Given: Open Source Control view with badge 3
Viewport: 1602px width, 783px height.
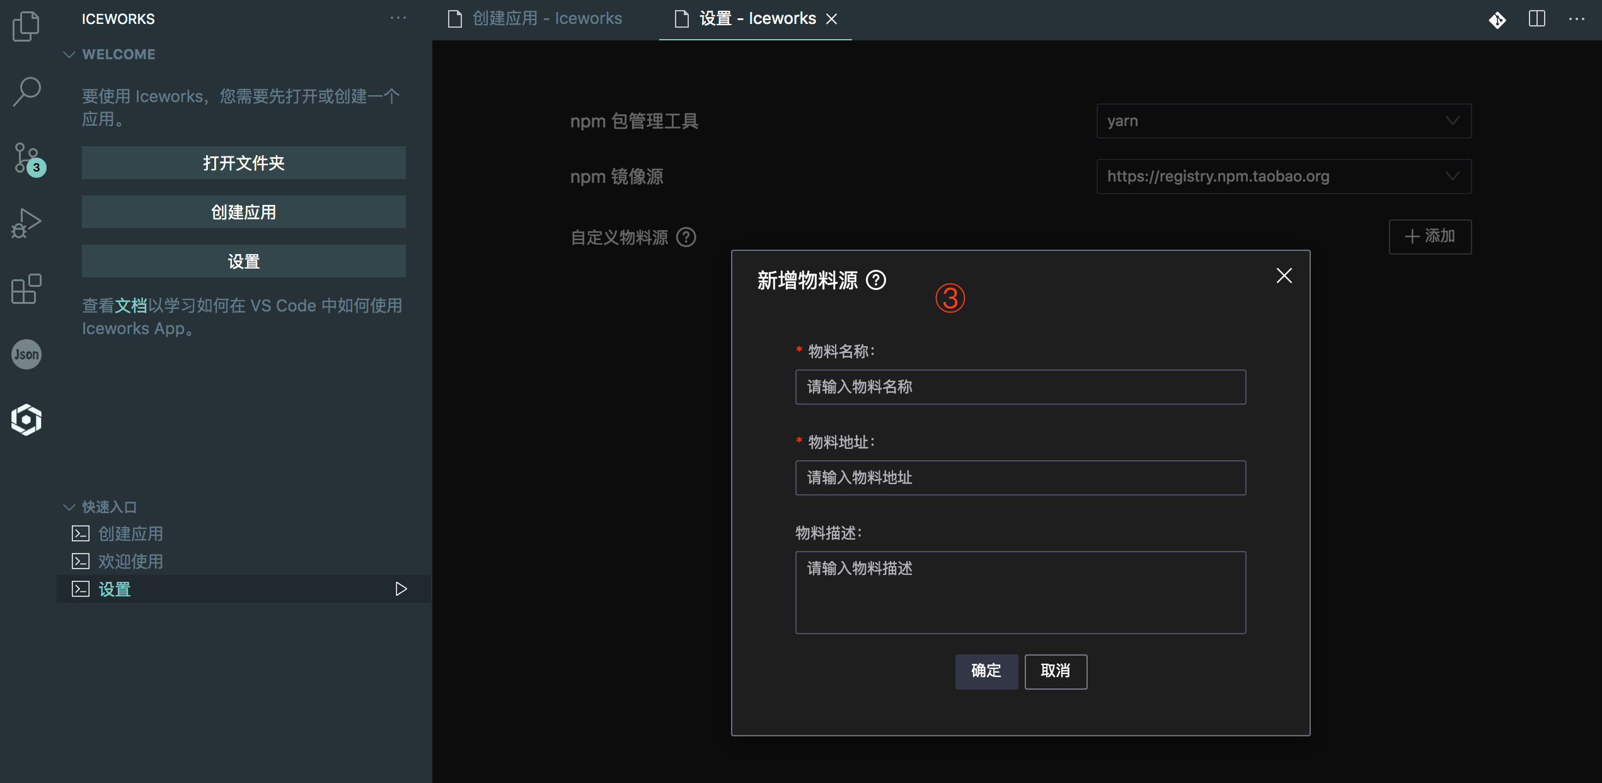Looking at the screenshot, I should tap(28, 159).
